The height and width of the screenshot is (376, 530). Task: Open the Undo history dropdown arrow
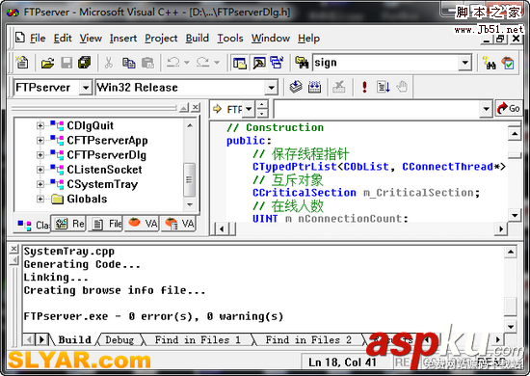[187, 63]
